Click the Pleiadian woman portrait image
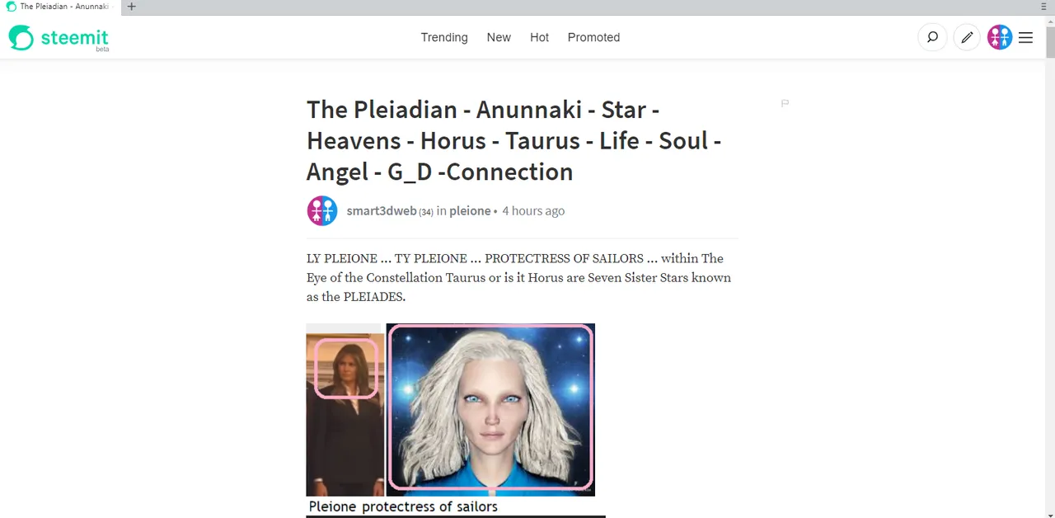 coord(490,409)
